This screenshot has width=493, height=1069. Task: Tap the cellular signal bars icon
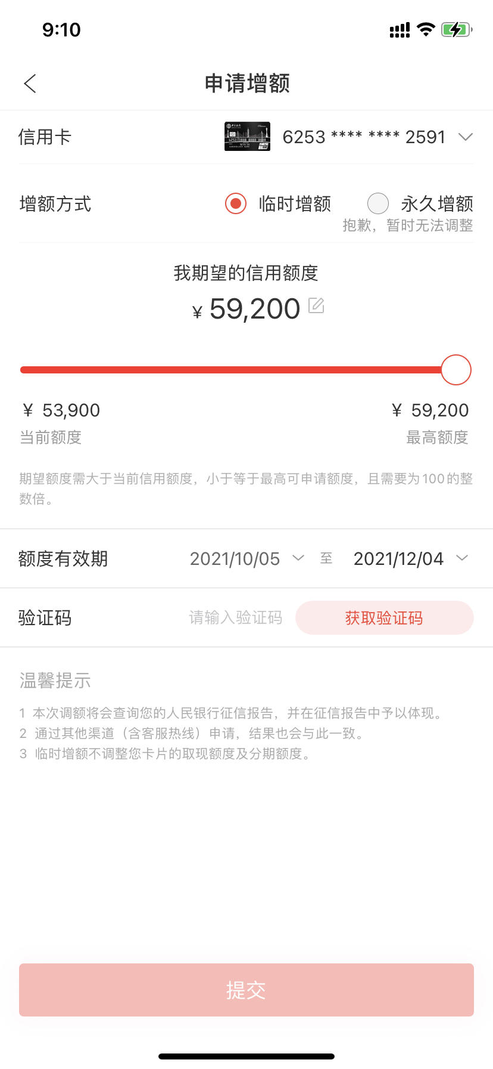400,30
